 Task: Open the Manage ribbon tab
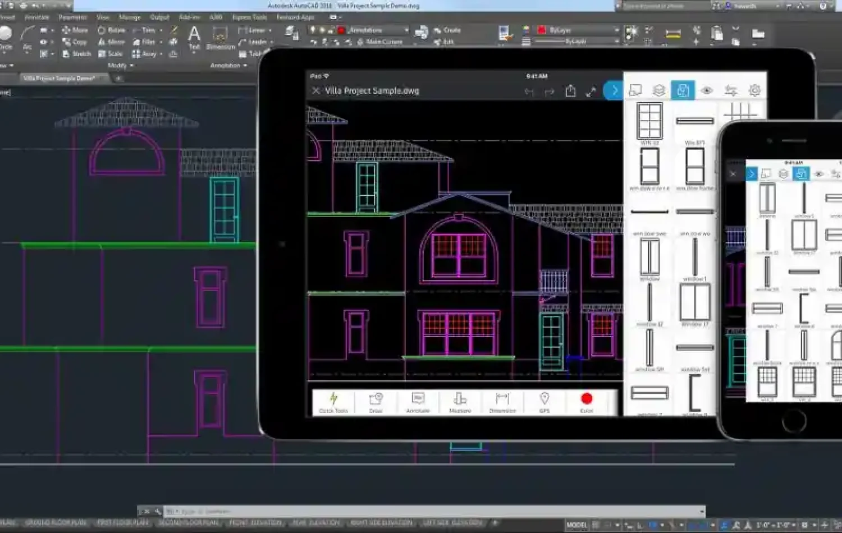point(130,17)
